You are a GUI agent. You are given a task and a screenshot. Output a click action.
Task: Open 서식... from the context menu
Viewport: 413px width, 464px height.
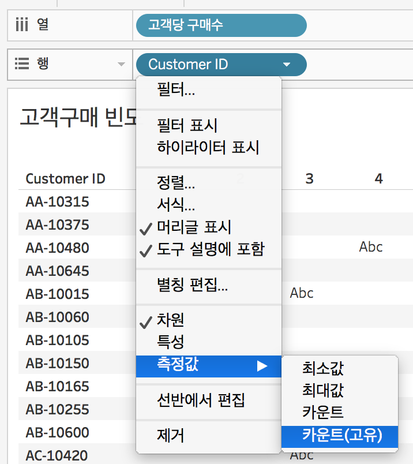[209, 204]
